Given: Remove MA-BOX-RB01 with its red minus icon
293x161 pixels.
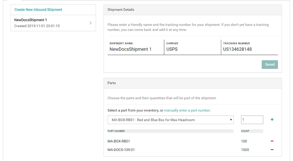Looking at the screenshot, I should (x=272, y=141).
